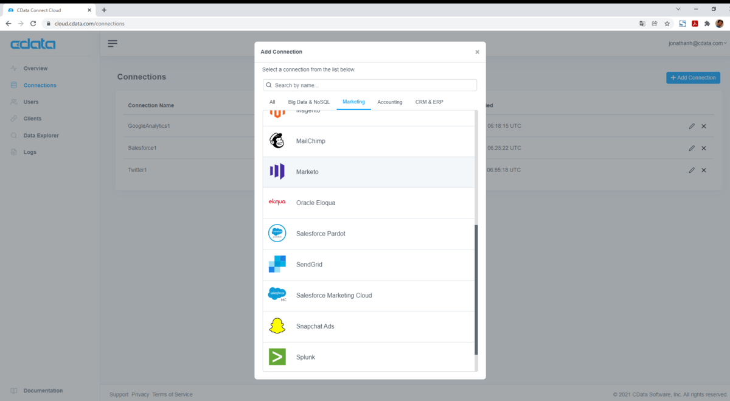Bookmark this page with the star icon
The width and height of the screenshot is (730, 401).
coord(667,24)
